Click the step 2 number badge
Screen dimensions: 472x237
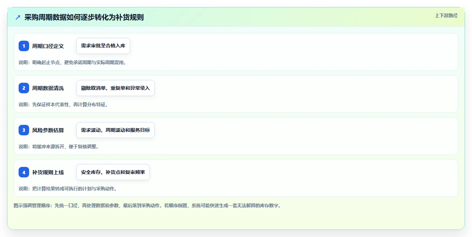pyautogui.click(x=24, y=88)
